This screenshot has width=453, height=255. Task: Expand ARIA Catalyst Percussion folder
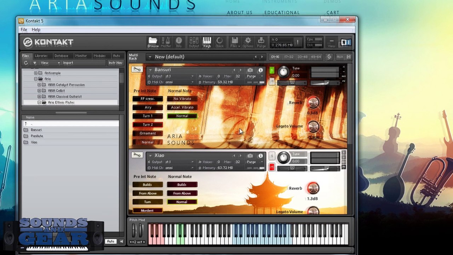pos(39,85)
